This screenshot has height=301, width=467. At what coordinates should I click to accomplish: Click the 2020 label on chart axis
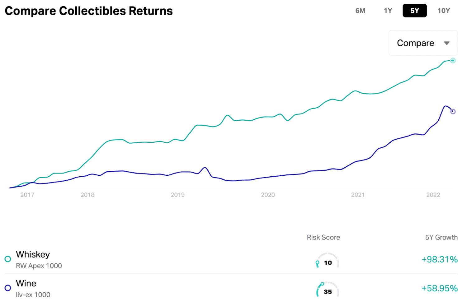pyautogui.click(x=268, y=195)
